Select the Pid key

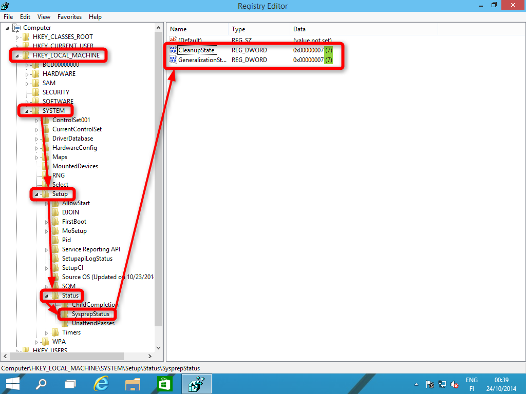[66, 240]
